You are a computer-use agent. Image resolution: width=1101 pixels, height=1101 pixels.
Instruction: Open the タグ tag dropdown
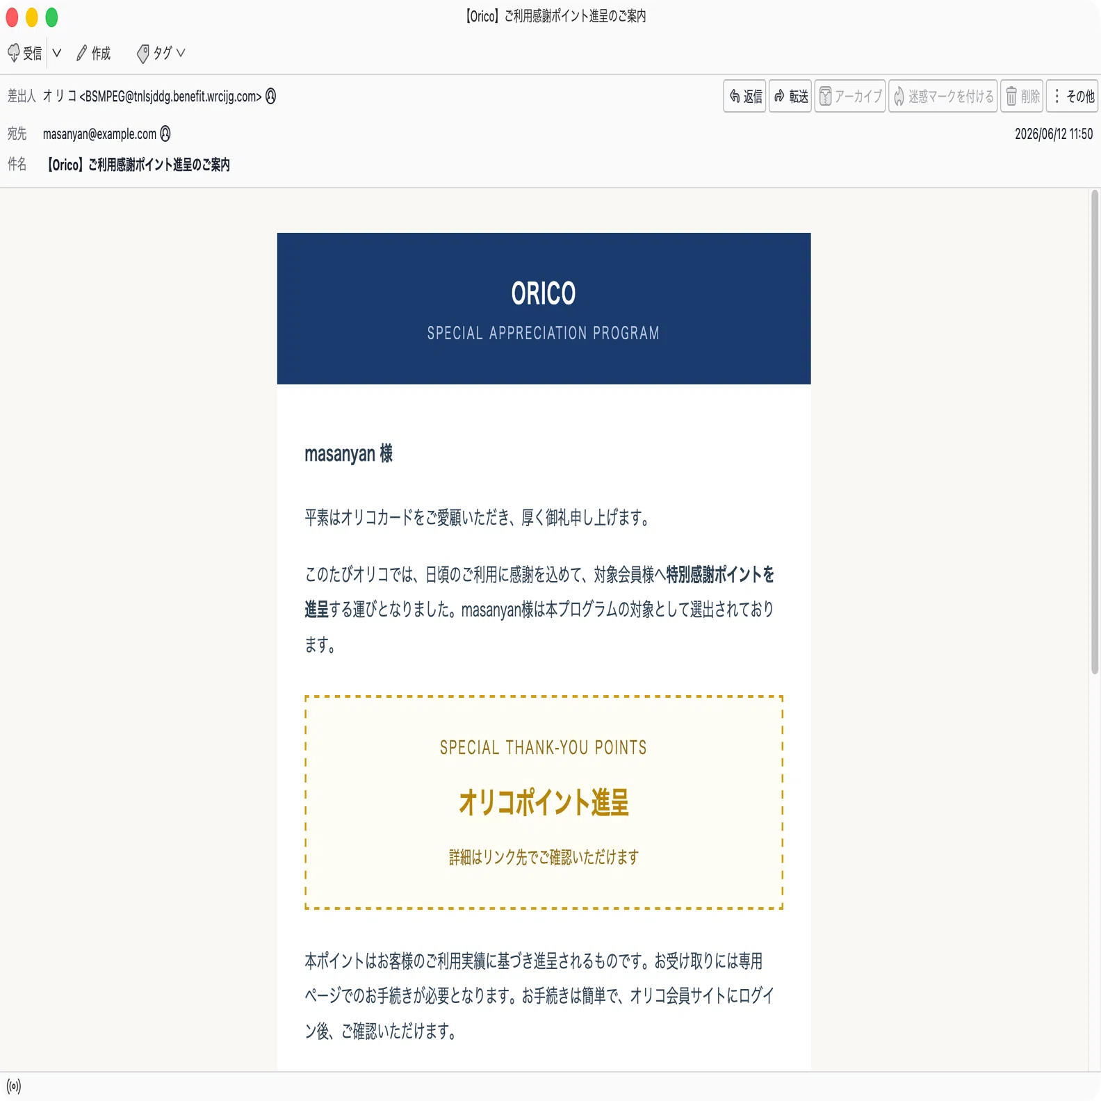pyautogui.click(x=161, y=54)
